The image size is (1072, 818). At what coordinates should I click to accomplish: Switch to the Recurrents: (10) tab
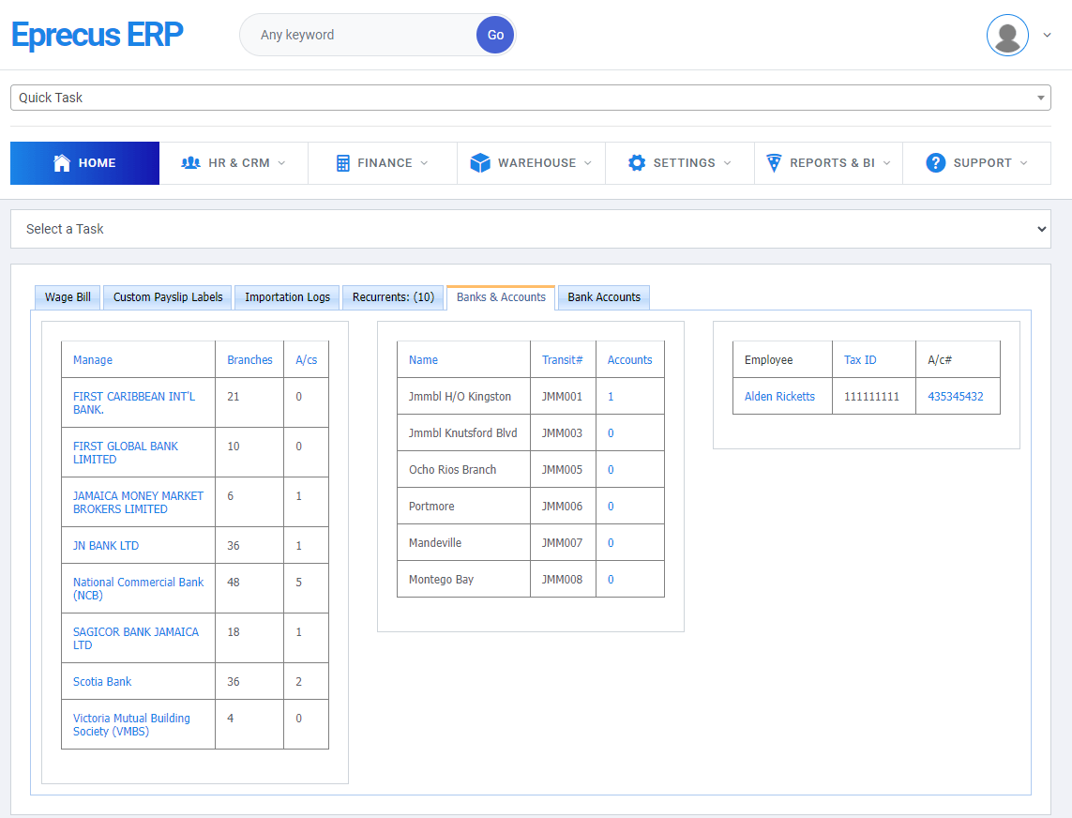(x=393, y=297)
